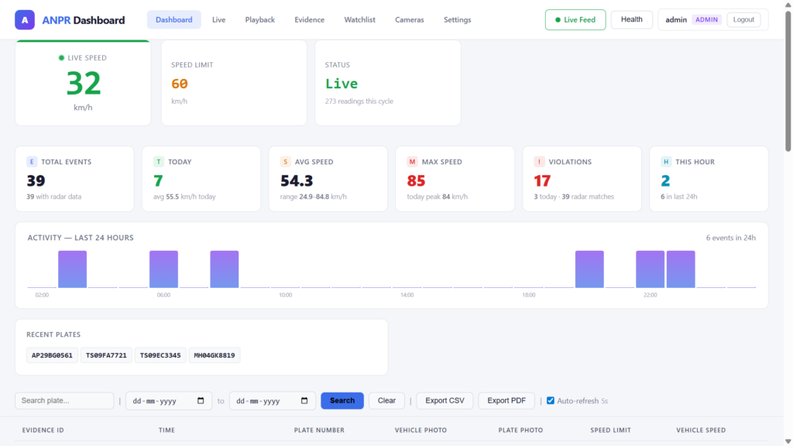Image resolution: width=793 pixels, height=446 pixels.
Task: Open the Health page button
Action: click(632, 19)
